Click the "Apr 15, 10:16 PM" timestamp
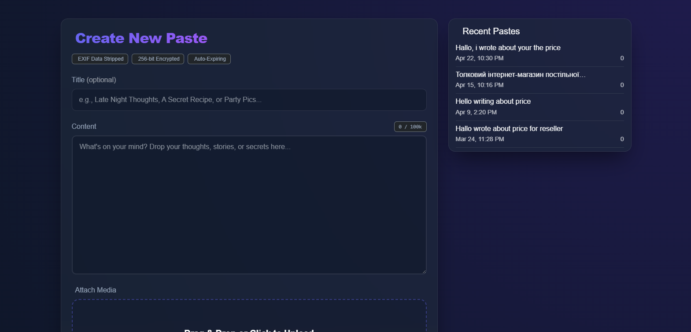The image size is (691, 332). [479, 85]
